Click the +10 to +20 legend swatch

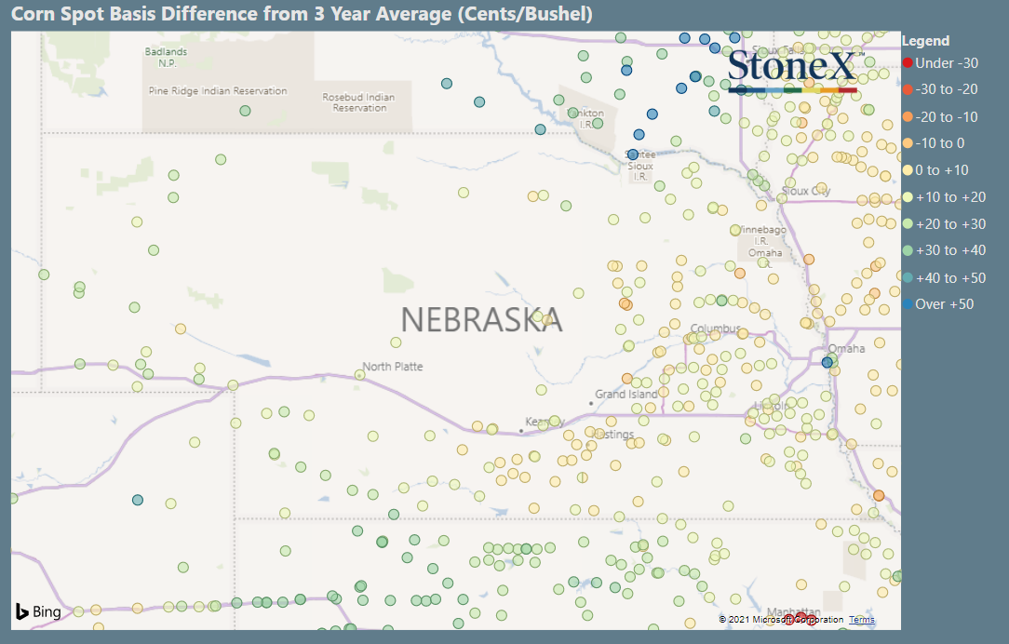click(908, 197)
